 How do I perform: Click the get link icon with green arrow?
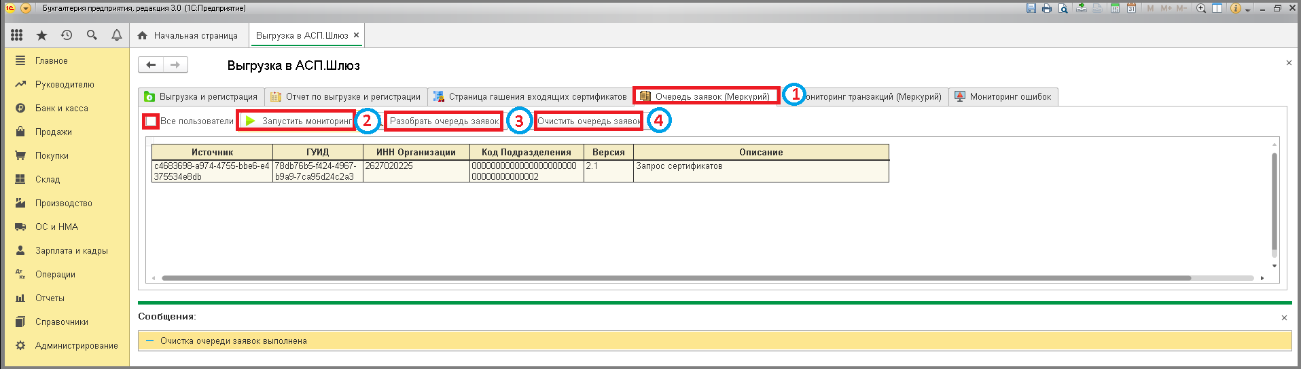point(1082,8)
